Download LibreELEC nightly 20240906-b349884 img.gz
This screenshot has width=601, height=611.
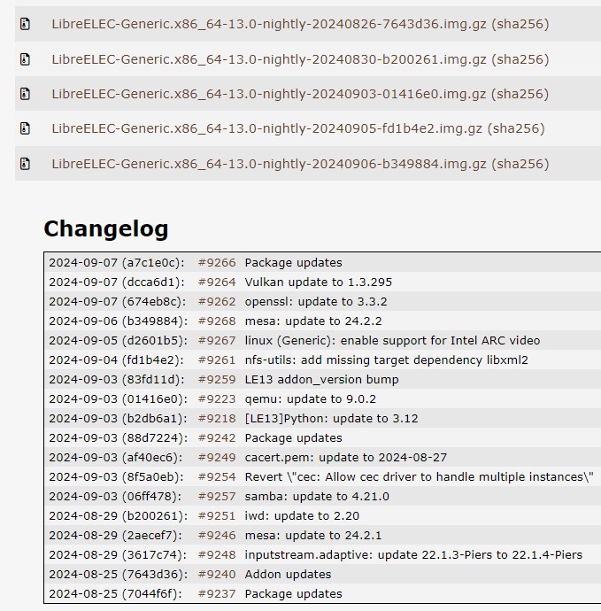[268, 164]
